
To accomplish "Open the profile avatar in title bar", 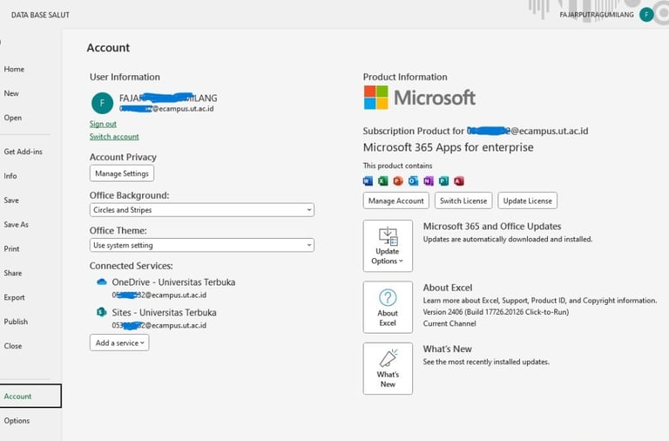I will click(x=646, y=15).
